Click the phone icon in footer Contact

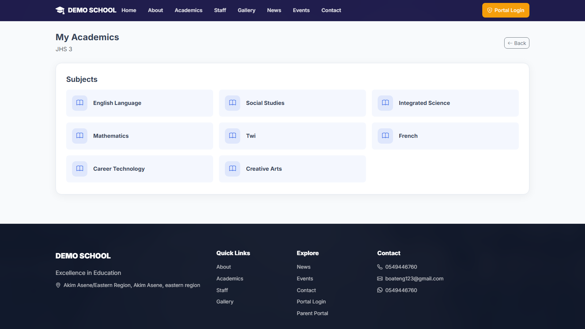pos(380,267)
